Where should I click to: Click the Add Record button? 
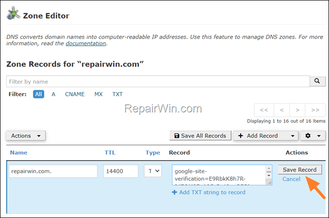(x=258, y=136)
